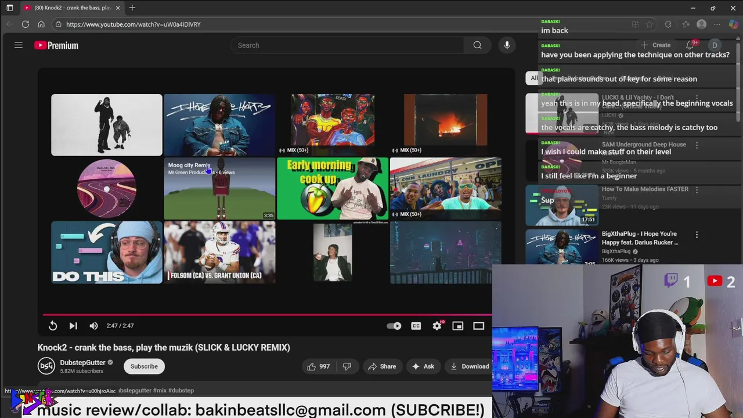The height and width of the screenshot is (418, 743).
Task: Share the video
Action: click(382, 366)
